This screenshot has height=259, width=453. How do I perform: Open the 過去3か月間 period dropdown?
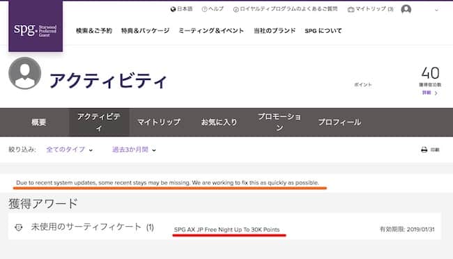point(134,150)
